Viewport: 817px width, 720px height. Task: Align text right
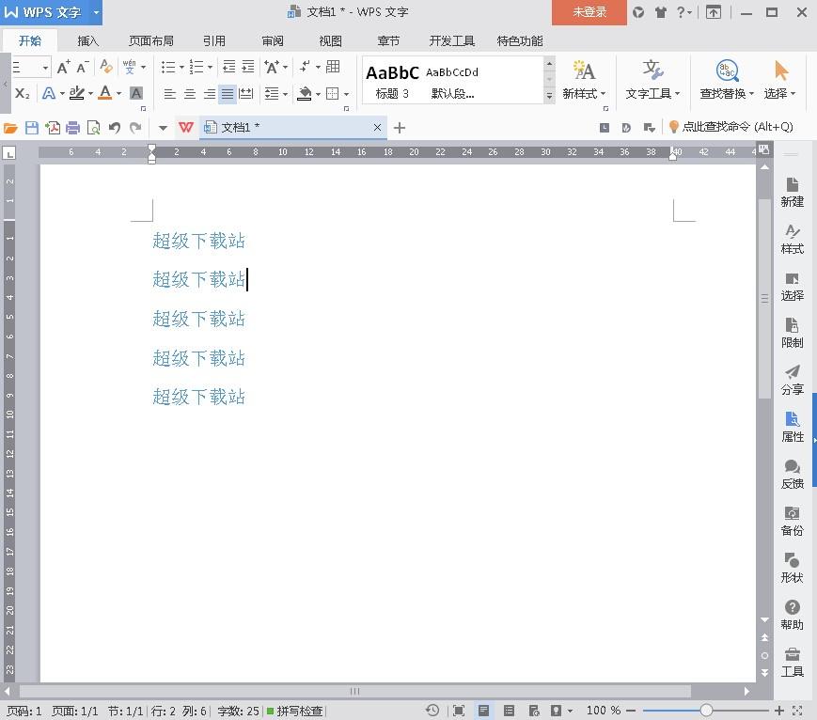(209, 94)
